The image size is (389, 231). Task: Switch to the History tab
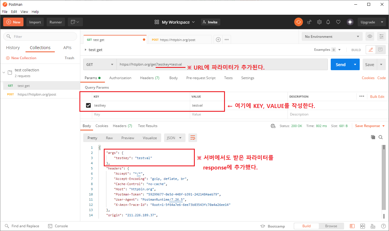(13, 48)
